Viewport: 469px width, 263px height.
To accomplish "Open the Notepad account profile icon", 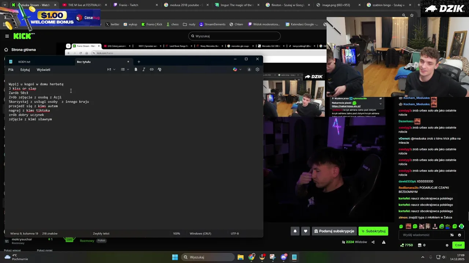I will pyautogui.click(x=249, y=69).
